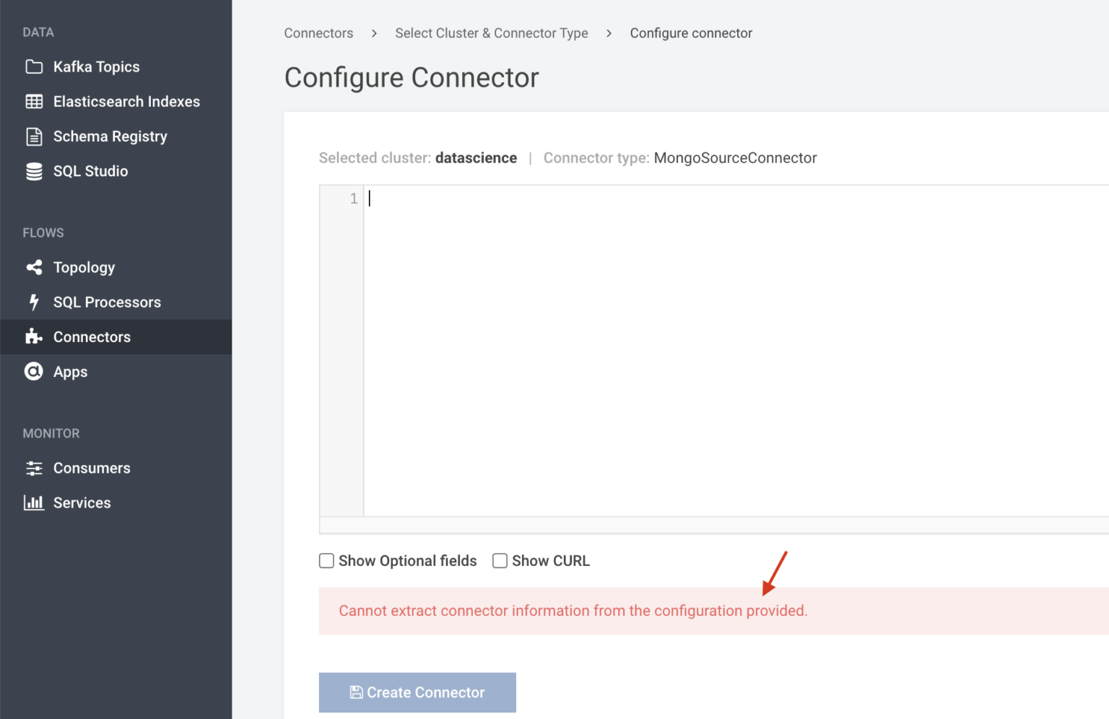The width and height of the screenshot is (1109, 719).
Task: Select Connectors in the sidebar
Action: (x=116, y=337)
